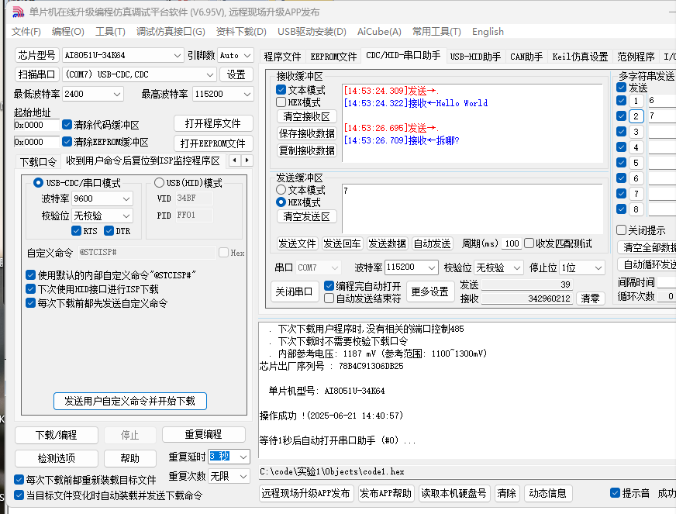Expand the 重复次数 无限 dropdown
Image resolution: width=676 pixels, height=514 pixels.
pos(243,476)
